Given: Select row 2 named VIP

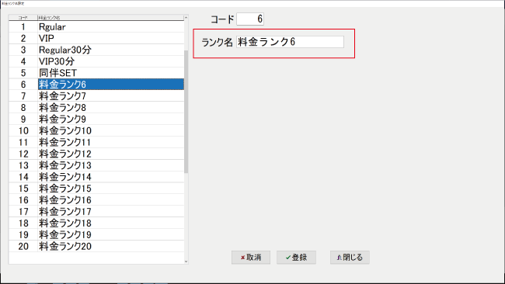Looking at the screenshot, I should coord(96,38).
